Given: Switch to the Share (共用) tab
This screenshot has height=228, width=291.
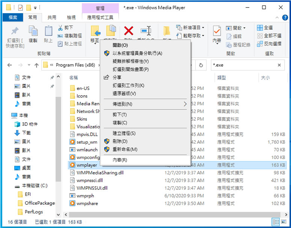Looking at the screenshot, I should [x=52, y=18].
